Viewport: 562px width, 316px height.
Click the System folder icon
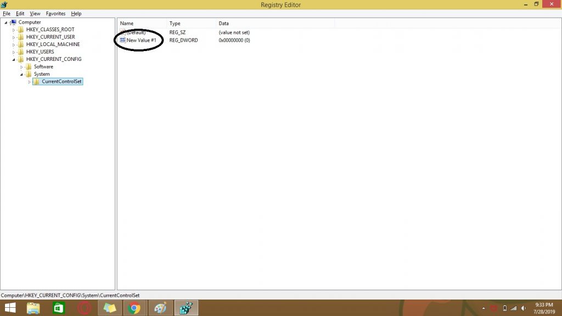tap(29, 74)
